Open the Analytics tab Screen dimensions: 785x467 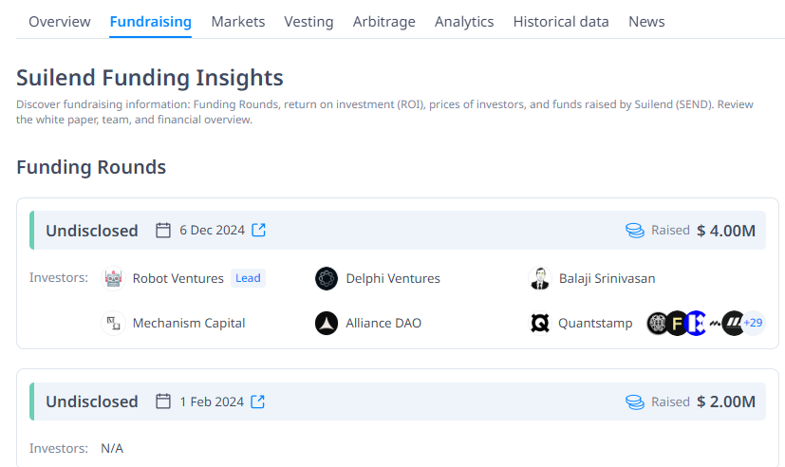click(464, 22)
